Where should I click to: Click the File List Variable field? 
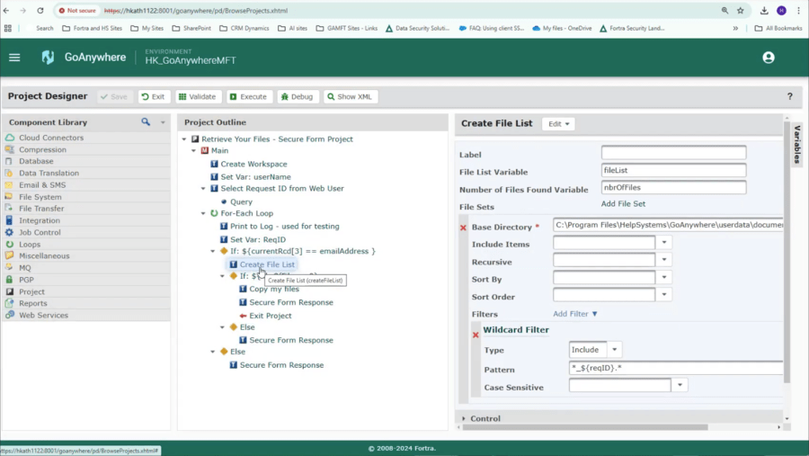click(x=673, y=170)
